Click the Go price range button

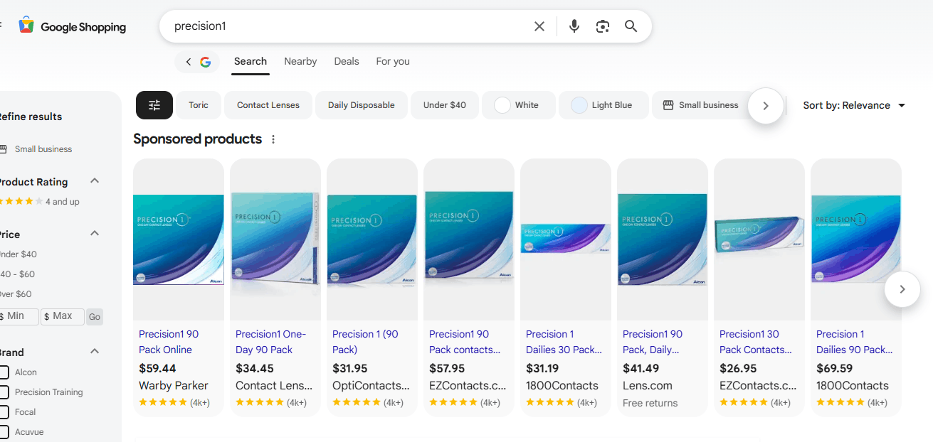[x=95, y=317]
